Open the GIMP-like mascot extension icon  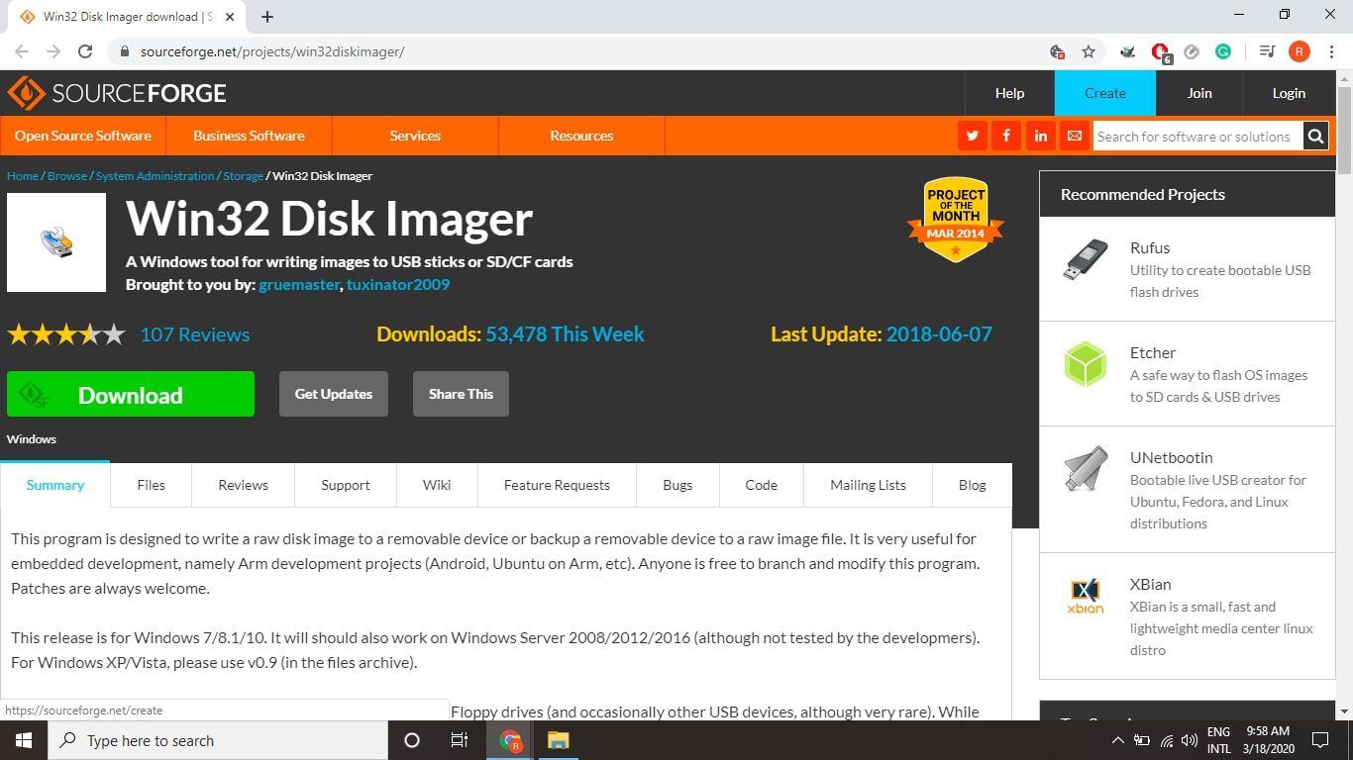point(1128,51)
